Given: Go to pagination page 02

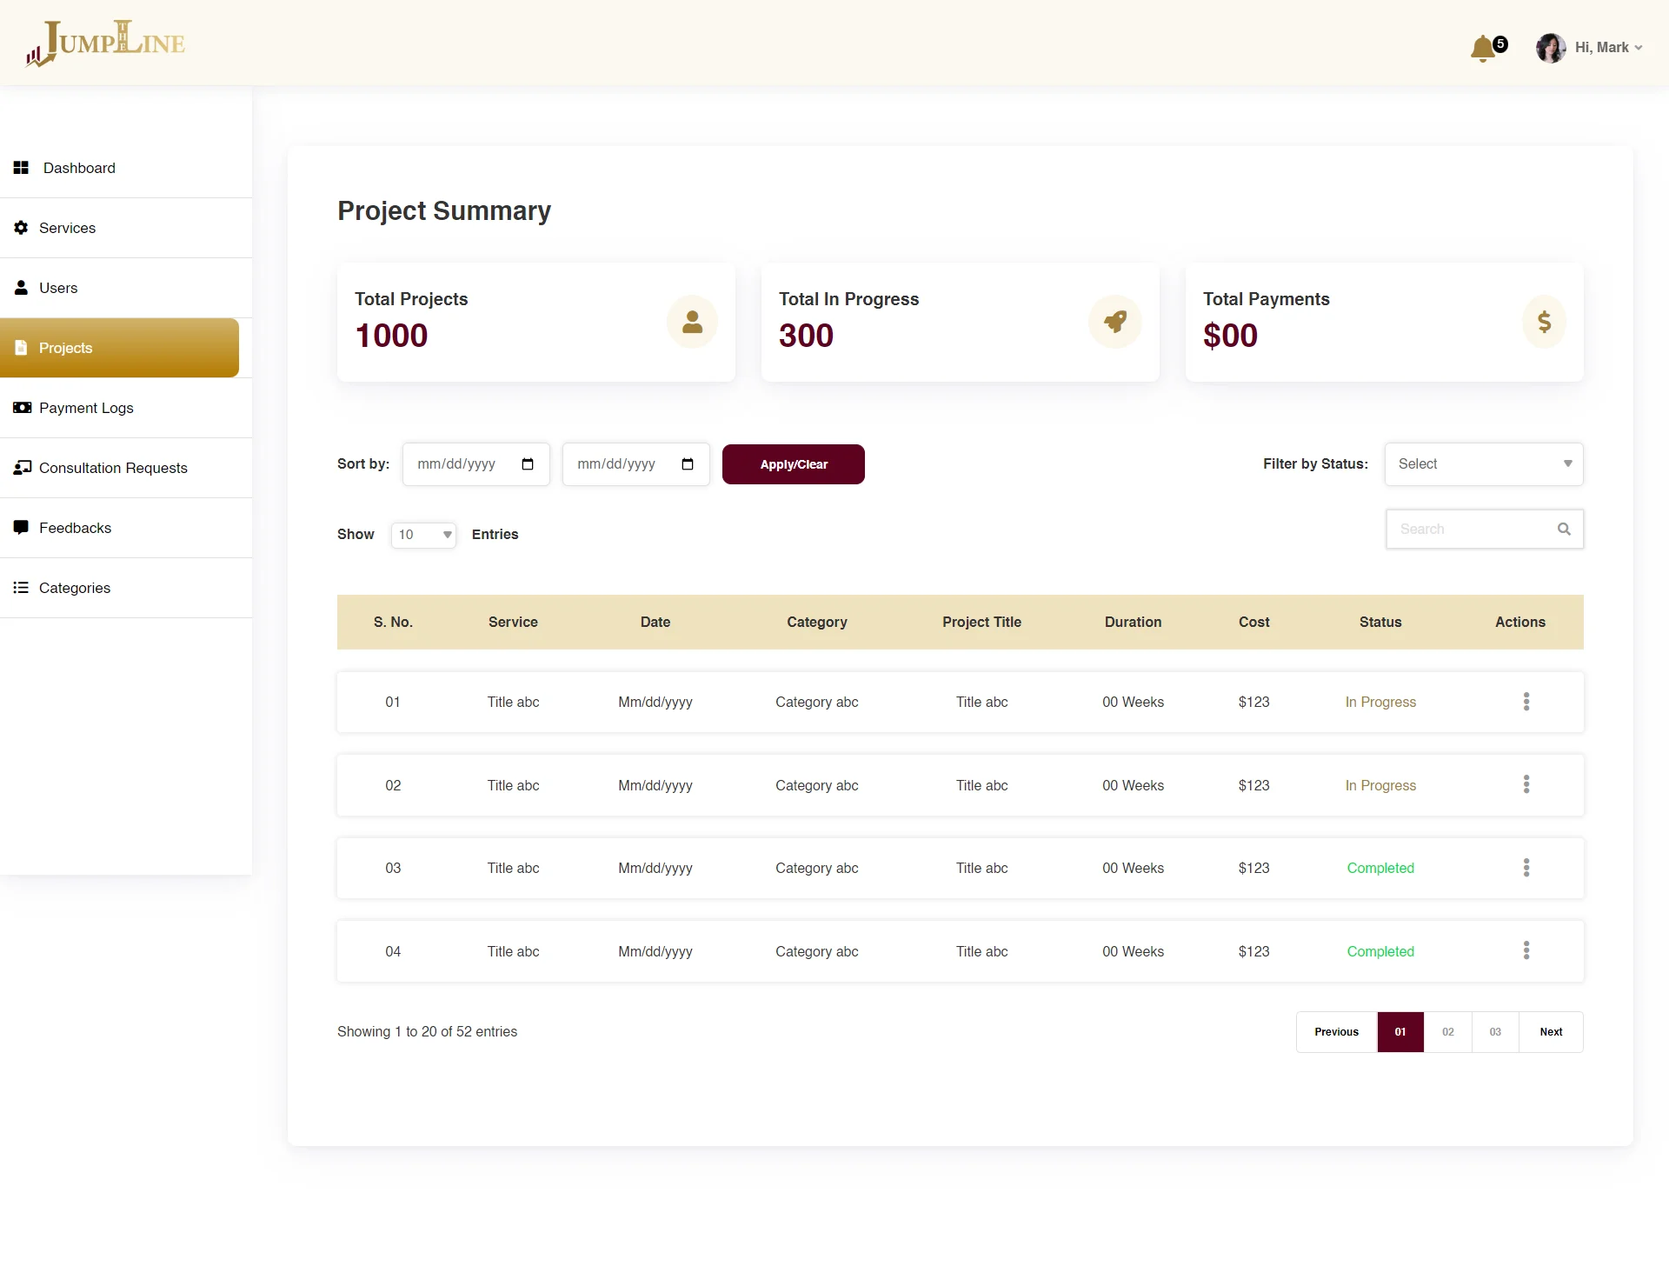Looking at the screenshot, I should pos(1448,1032).
